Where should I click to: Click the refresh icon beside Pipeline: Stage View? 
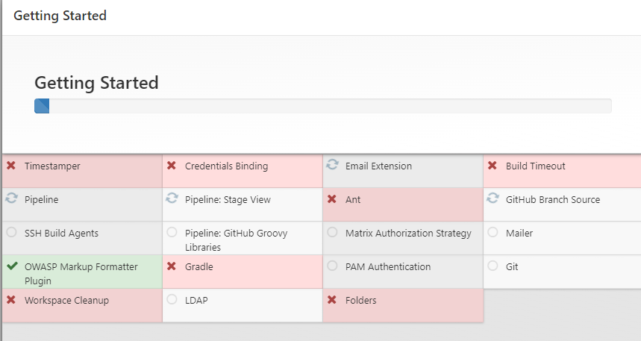(x=172, y=198)
